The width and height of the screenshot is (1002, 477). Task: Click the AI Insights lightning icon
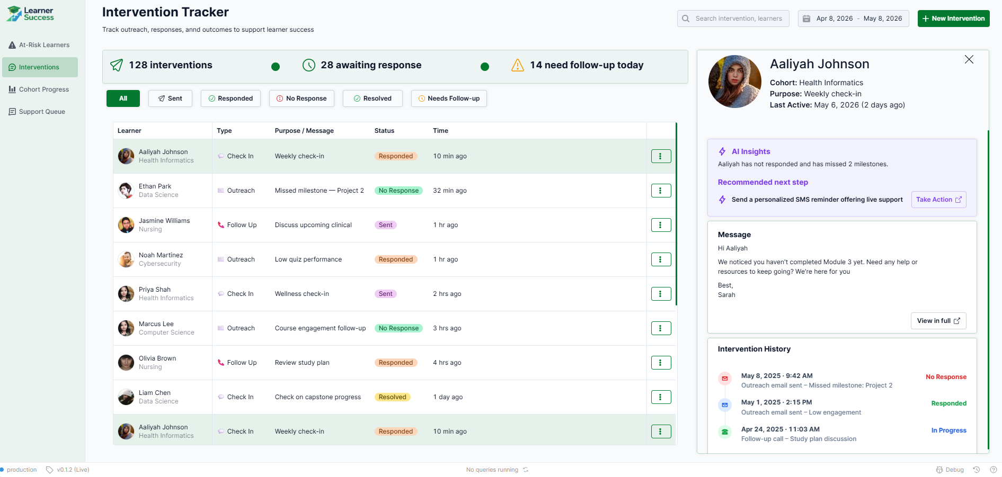click(x=722, y=151)
